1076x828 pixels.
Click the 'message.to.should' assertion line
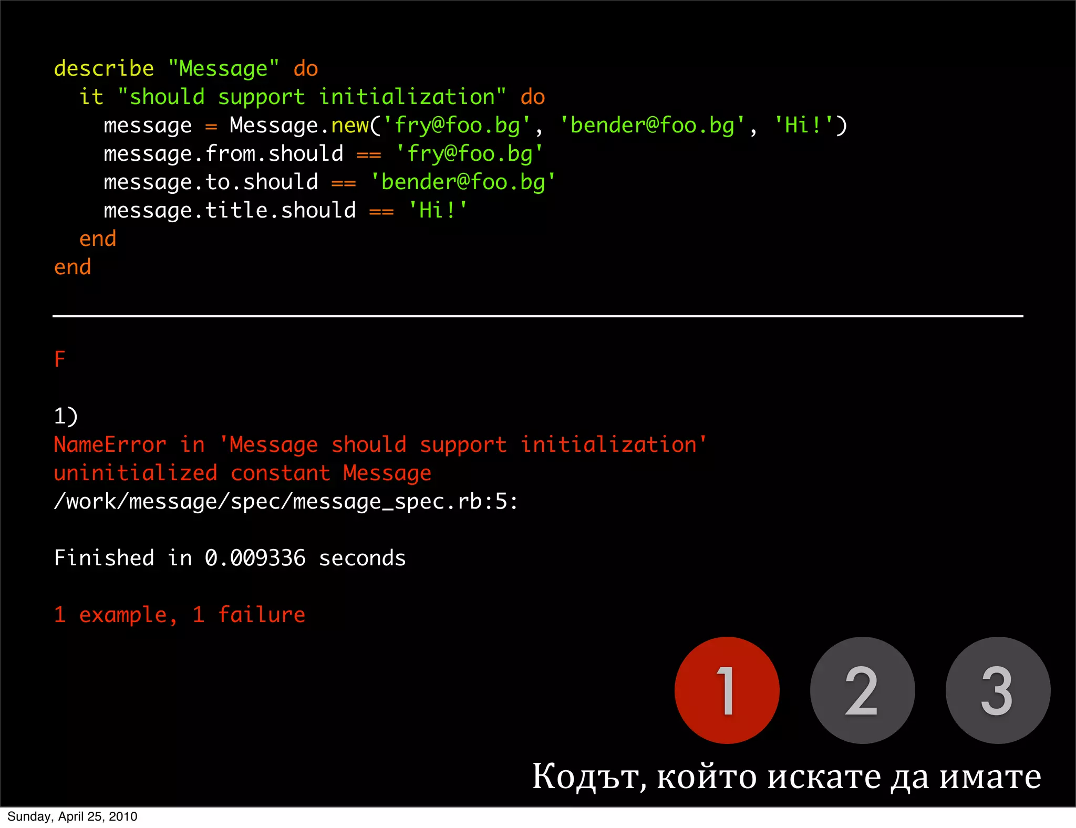pyautogui.click(x=330, y=182)
